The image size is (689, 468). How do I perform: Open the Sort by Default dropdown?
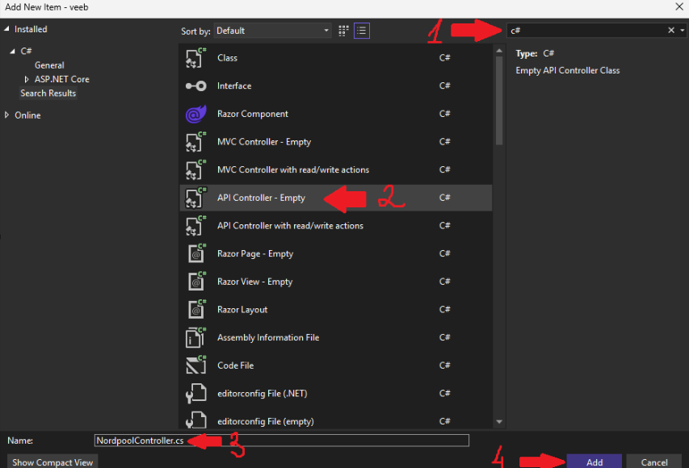272,31
